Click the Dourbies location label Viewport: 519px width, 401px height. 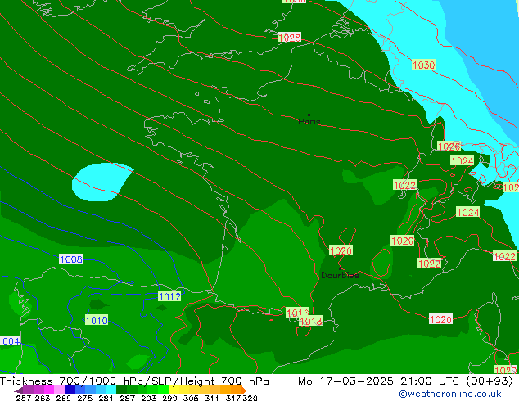click(x=340, y=275)
